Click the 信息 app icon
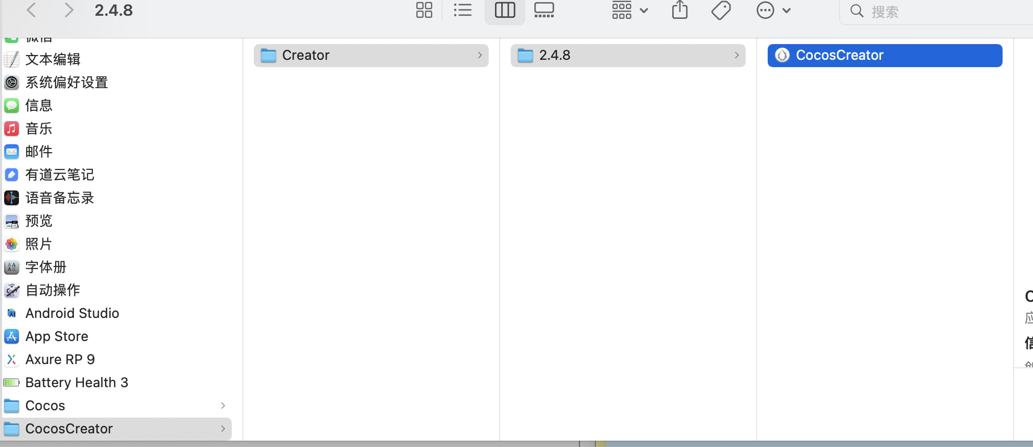The width and height of the screenshot is (1033, 447). click(x=12, y=105)
